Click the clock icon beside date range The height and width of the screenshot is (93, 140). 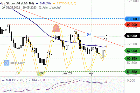tap(3, 7)
